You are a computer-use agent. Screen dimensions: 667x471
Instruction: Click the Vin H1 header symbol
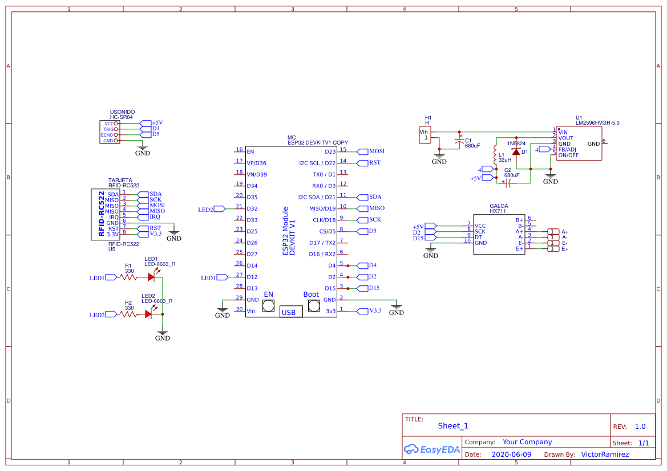tap(425, 135)
